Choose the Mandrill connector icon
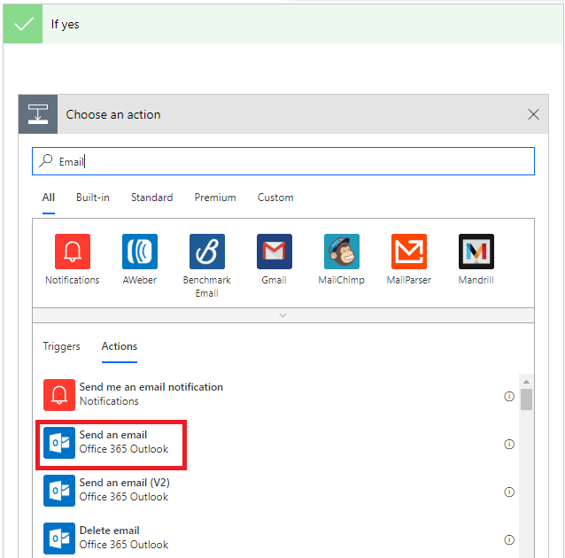Screen dimensions: 565x558 coord(476,252)
